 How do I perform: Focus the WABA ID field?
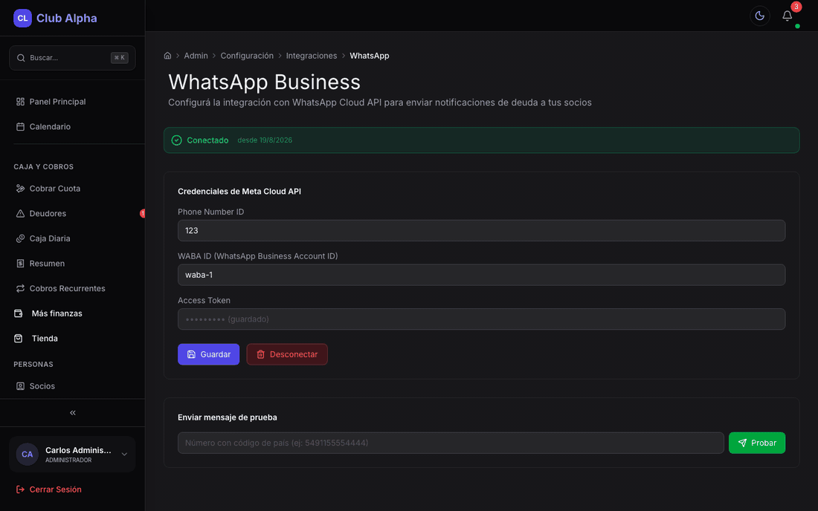[482, 275]
